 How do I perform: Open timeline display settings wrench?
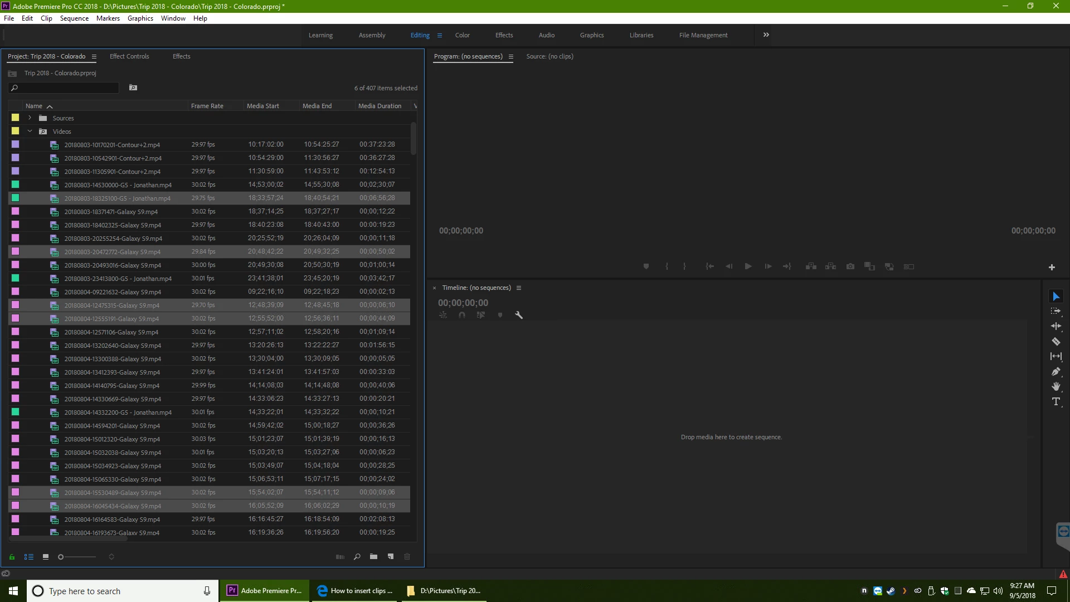pyautogui.click(x=519, y=315)
